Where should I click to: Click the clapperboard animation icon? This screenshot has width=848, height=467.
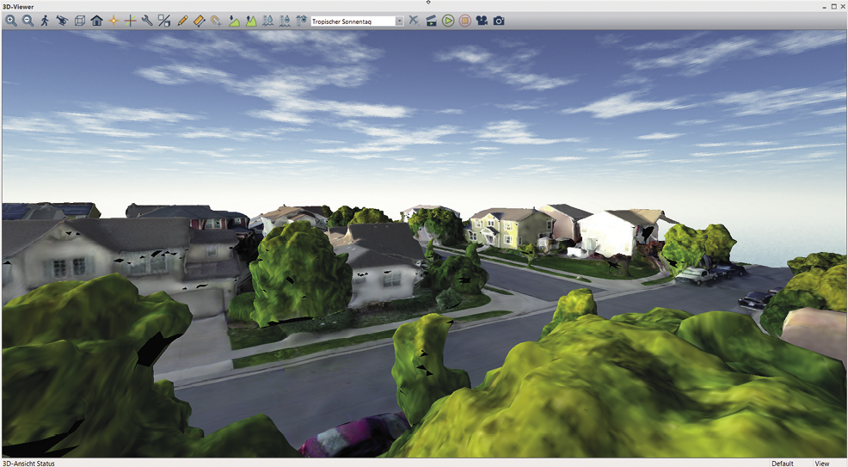pyautogui.click(x=431, y=22)
